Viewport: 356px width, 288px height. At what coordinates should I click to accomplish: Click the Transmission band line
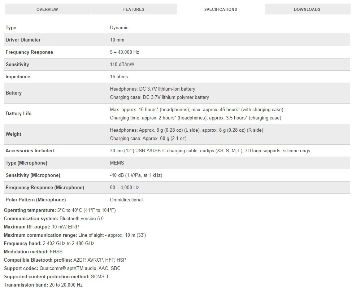click(43, 285)
